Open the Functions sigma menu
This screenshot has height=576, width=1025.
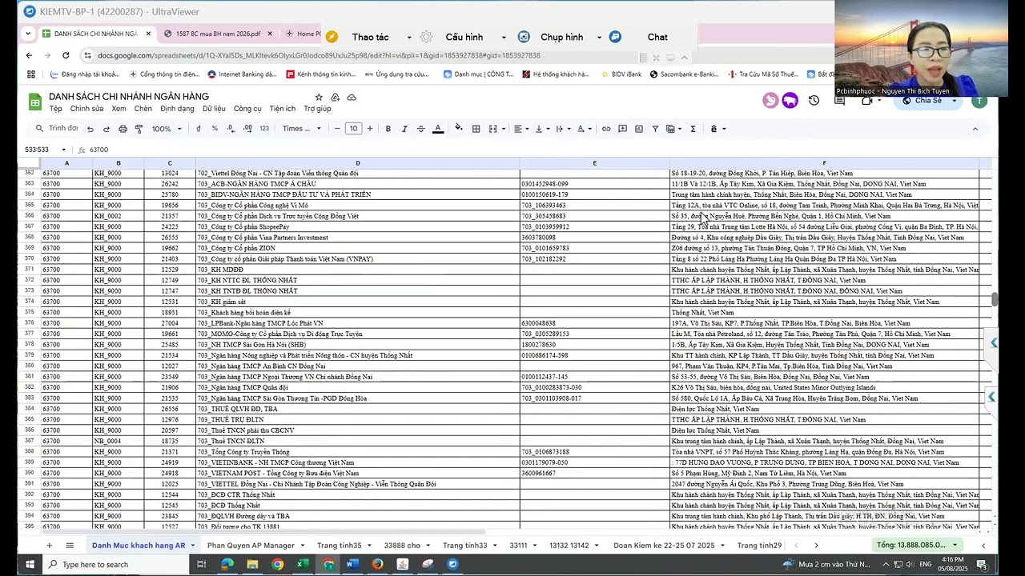[x=693, y=129]
